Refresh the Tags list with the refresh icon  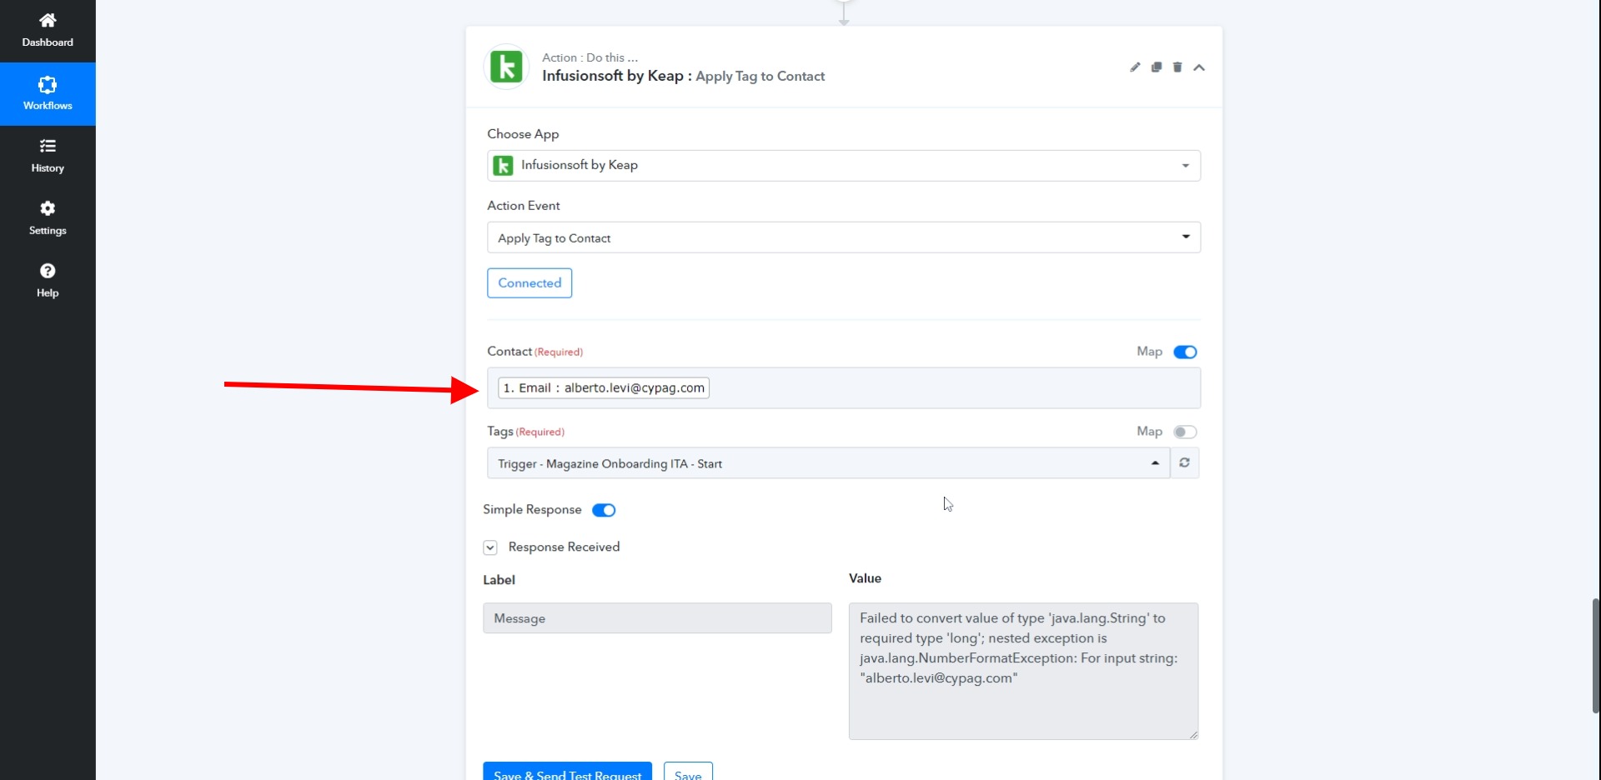coord(1185,463)
